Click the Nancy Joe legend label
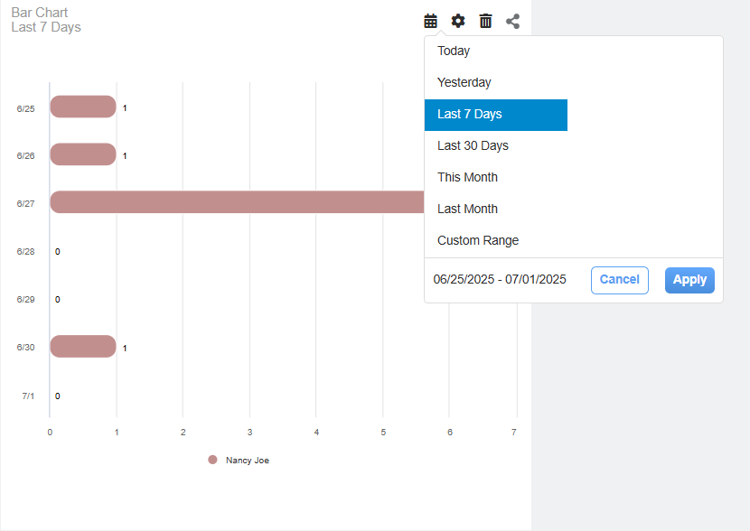Image resolution: width=750 pixels, height=531 pixels. pos(248,461)
